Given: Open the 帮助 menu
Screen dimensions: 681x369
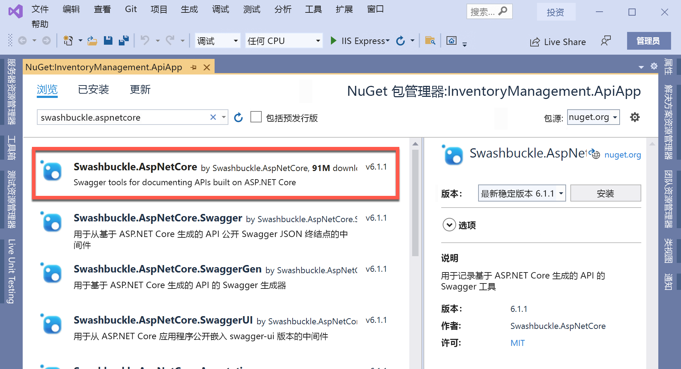Looking at the screenshot, I should click(x=40, y=24).
